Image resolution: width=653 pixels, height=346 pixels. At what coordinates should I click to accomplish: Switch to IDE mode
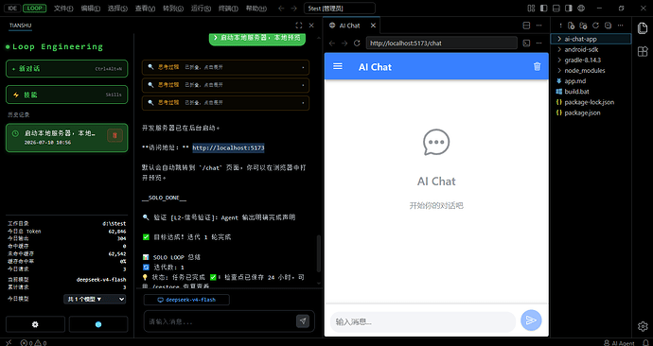[12, 8]
